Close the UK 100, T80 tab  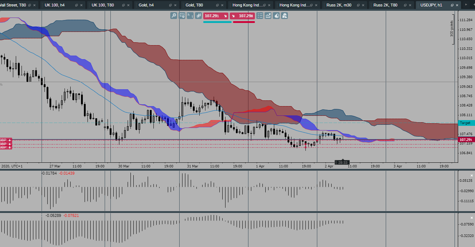pos(129,5)
